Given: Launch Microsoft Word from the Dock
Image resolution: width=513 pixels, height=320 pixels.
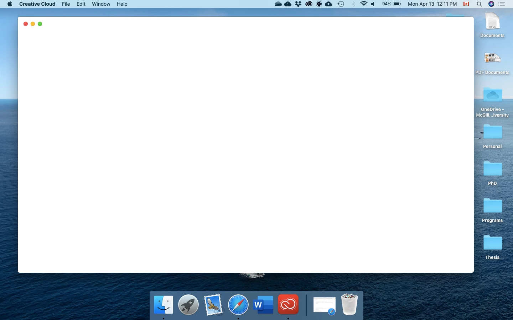Looking at the screenshot, I should (x=263, y=305).
